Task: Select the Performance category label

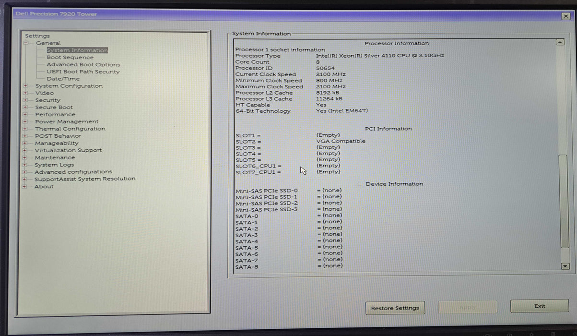Action: coord(55,115)
